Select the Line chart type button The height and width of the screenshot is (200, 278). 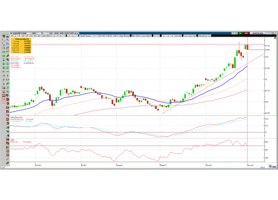click(144, 35)
